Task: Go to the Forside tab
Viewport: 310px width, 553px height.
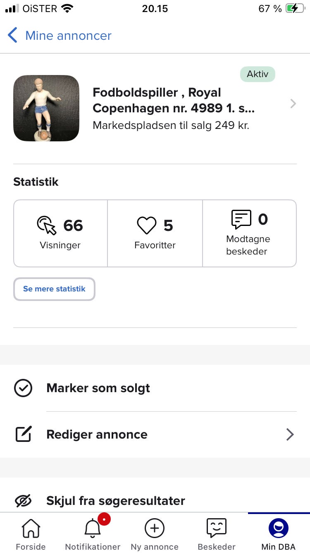Action: pyautogui.click(x=31, y=535)
